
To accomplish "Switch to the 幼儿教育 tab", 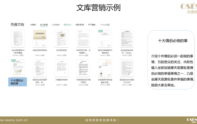I will (x=44, y=25).
